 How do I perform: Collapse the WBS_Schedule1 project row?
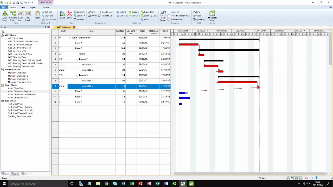(70, 38)
